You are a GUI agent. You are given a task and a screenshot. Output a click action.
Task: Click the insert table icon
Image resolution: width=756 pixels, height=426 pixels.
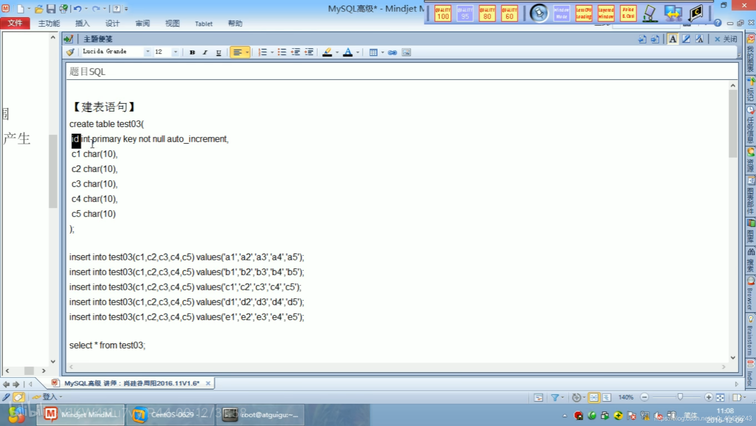click(x=373, y=52)
